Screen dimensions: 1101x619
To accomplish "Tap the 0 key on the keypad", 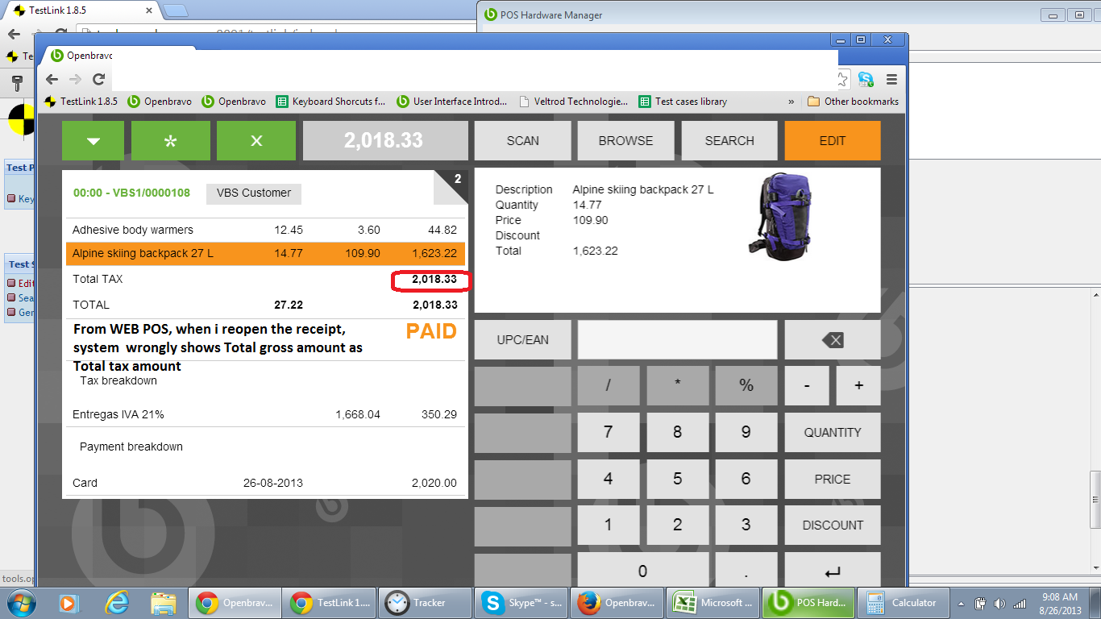I will [x=642, y=571].
